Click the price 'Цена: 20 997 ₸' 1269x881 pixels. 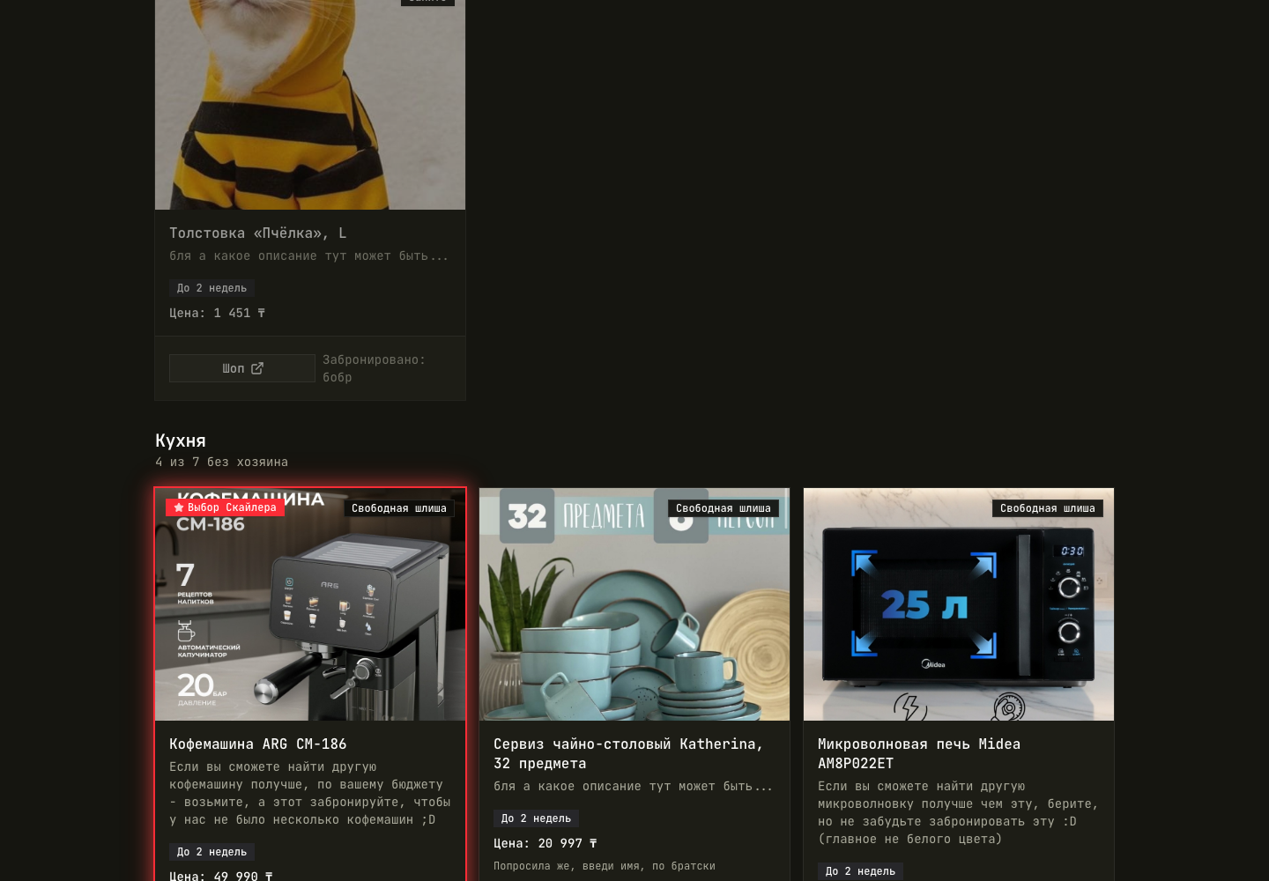point(545,843)
